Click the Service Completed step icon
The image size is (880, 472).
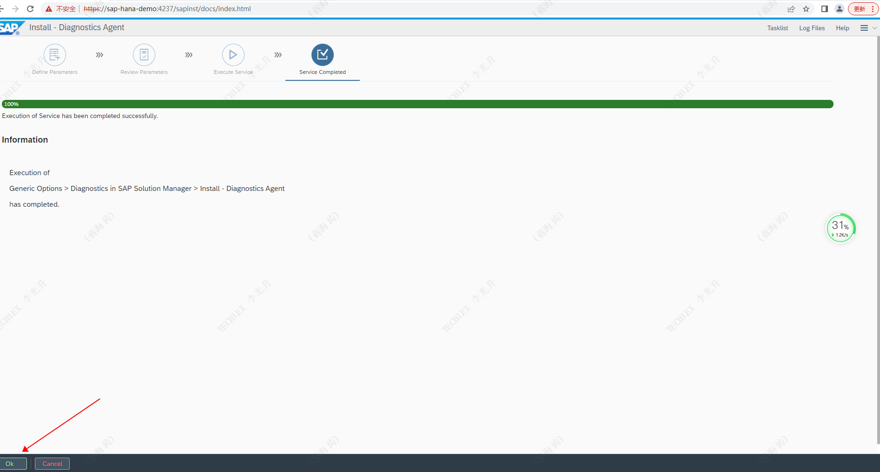tap(323, 55)
